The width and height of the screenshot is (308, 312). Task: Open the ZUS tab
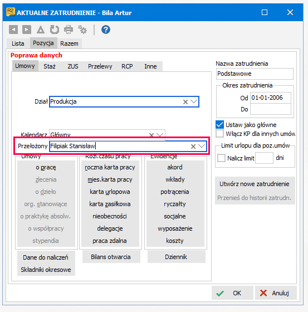pyautogui.click(x=73, y=66)
